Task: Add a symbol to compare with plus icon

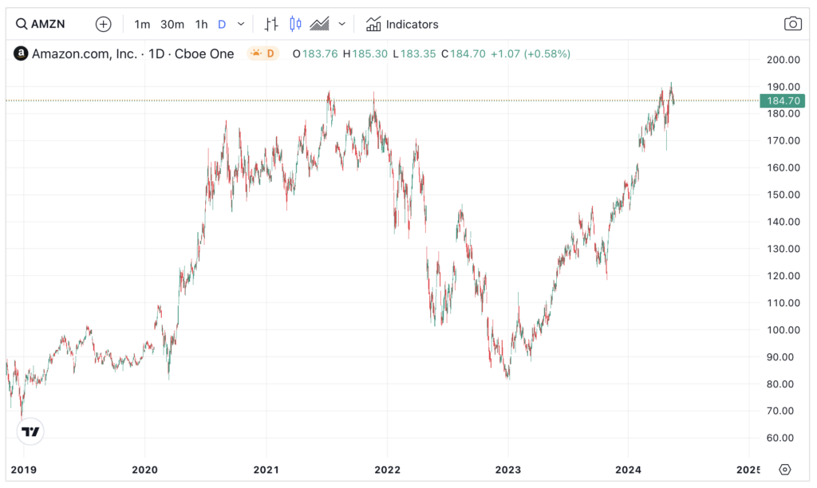Action: pyautogui.click(x=103, y=24)
